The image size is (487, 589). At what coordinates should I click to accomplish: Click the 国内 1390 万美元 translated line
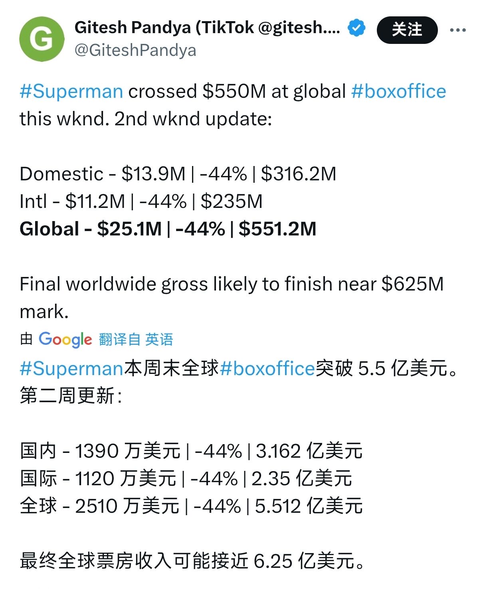point(191,451)
